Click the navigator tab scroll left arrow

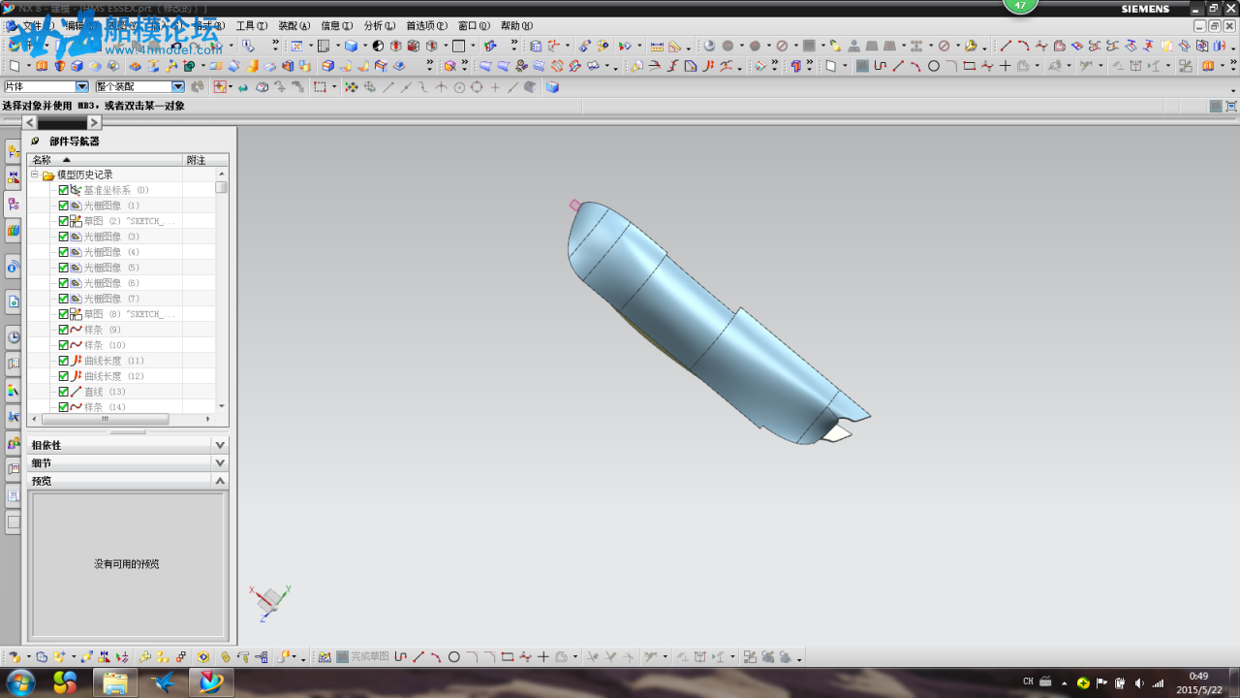tap(30, 122)
